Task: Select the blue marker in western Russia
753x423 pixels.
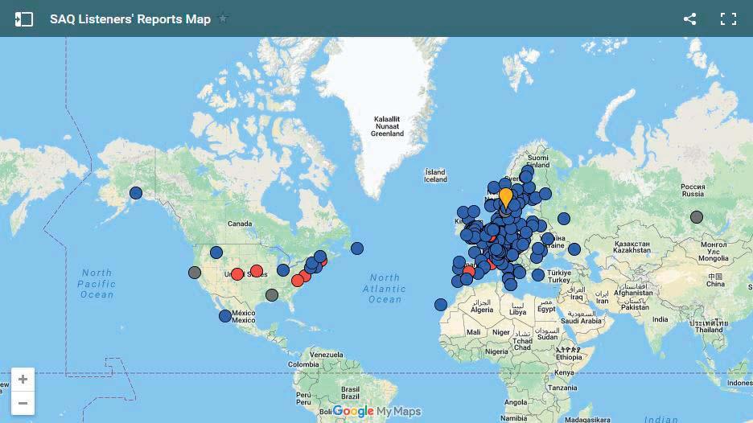Action: pyautogui.click(x=564, y=219)
